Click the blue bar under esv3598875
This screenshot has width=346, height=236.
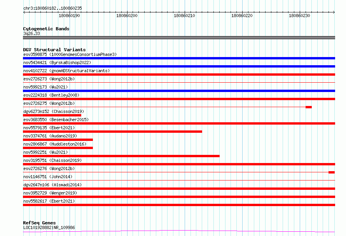179,58
